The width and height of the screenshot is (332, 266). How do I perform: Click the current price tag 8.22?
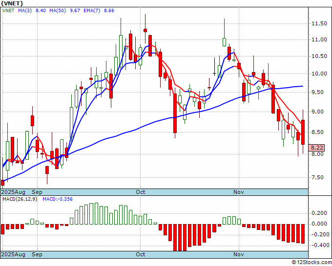(317, 148)
